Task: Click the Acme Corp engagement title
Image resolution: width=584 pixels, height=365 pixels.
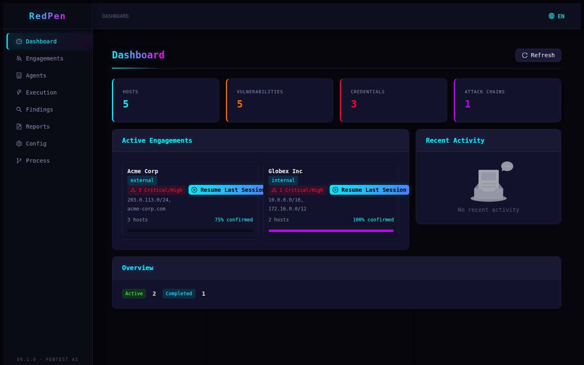Action: [x=143, y=171]
